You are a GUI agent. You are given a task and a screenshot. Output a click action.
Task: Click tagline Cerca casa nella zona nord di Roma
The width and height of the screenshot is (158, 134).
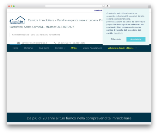click(x=36, y=35)
